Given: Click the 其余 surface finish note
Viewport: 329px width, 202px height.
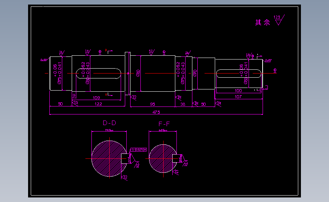Looking at the screenshot, I should point(263,22).
